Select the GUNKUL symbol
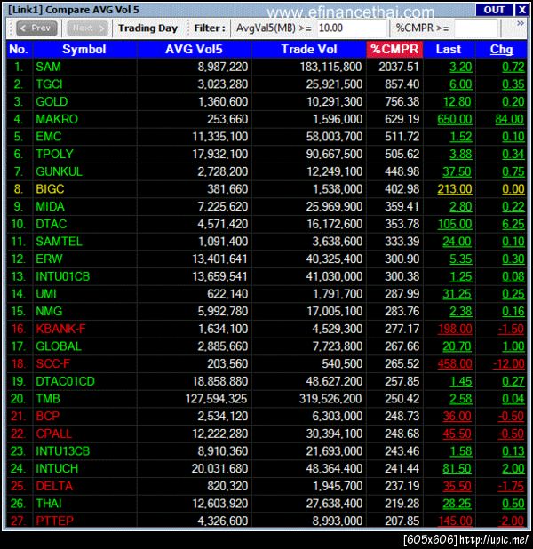The image size is (533, 549). click(59, 171)
